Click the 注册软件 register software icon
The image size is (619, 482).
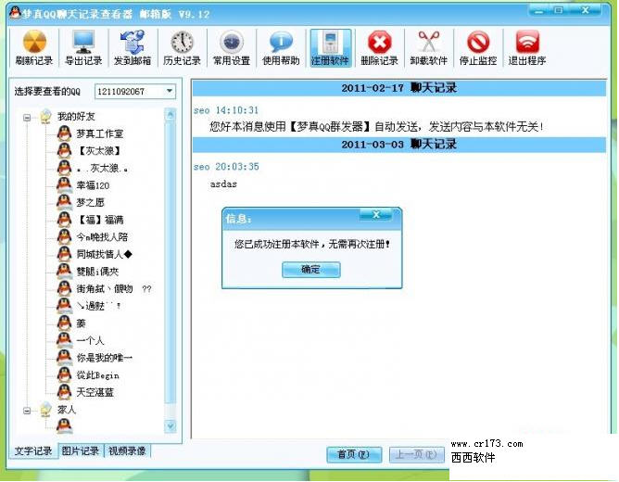(x=331, y=48)
